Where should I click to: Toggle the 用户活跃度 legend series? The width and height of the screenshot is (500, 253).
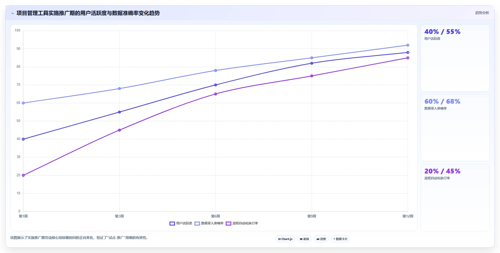pyautogui.click(x=181, y=223)
